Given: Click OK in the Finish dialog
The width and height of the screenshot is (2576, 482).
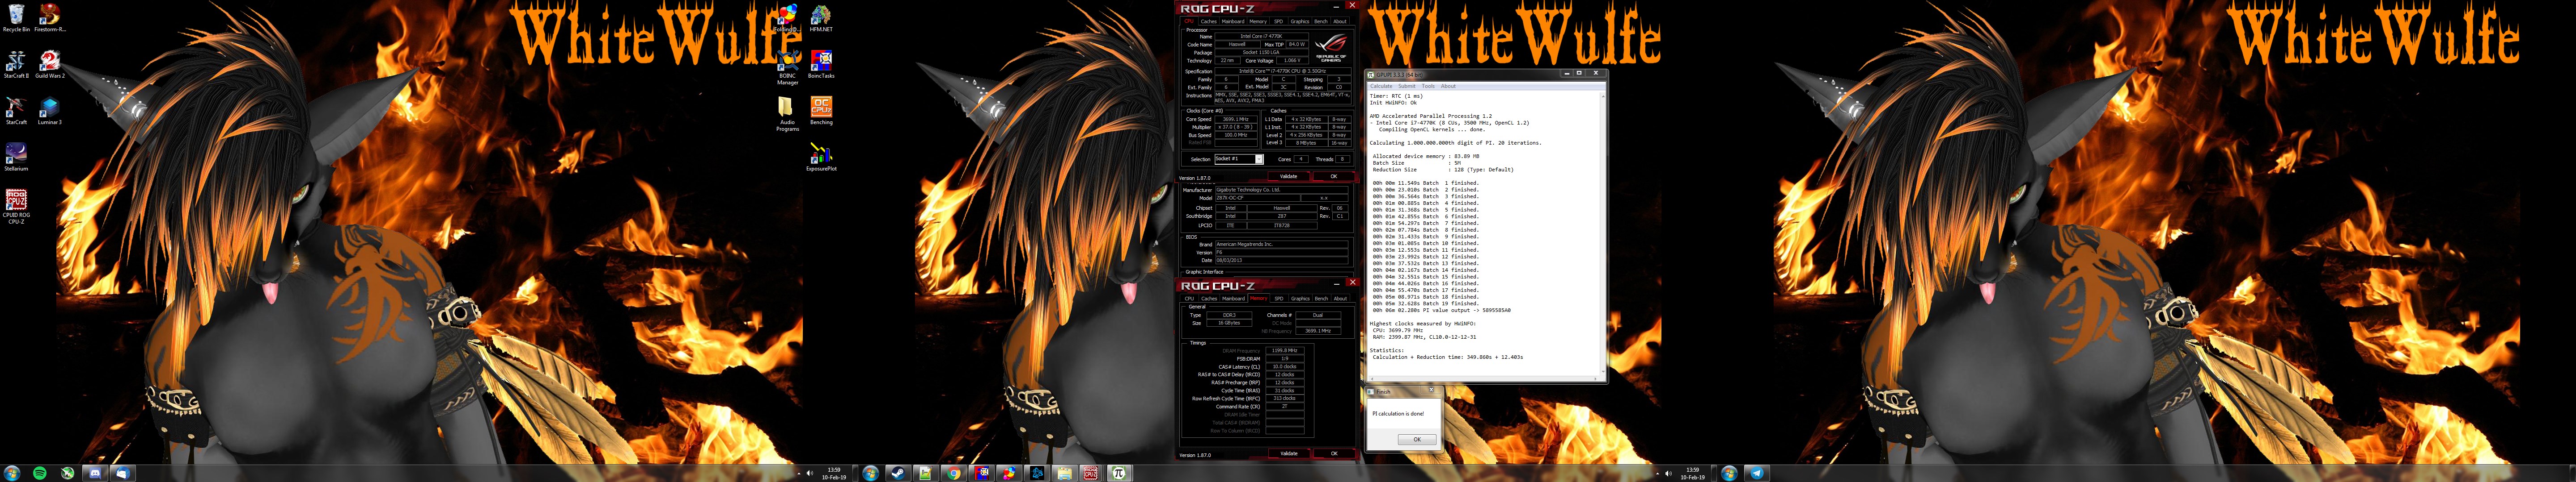Looking at the screenshot, I should [x=1416, y=439].
